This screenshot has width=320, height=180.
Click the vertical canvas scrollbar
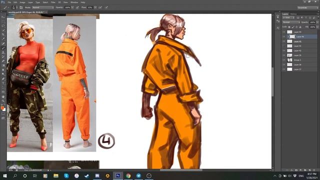pos(273,81)
